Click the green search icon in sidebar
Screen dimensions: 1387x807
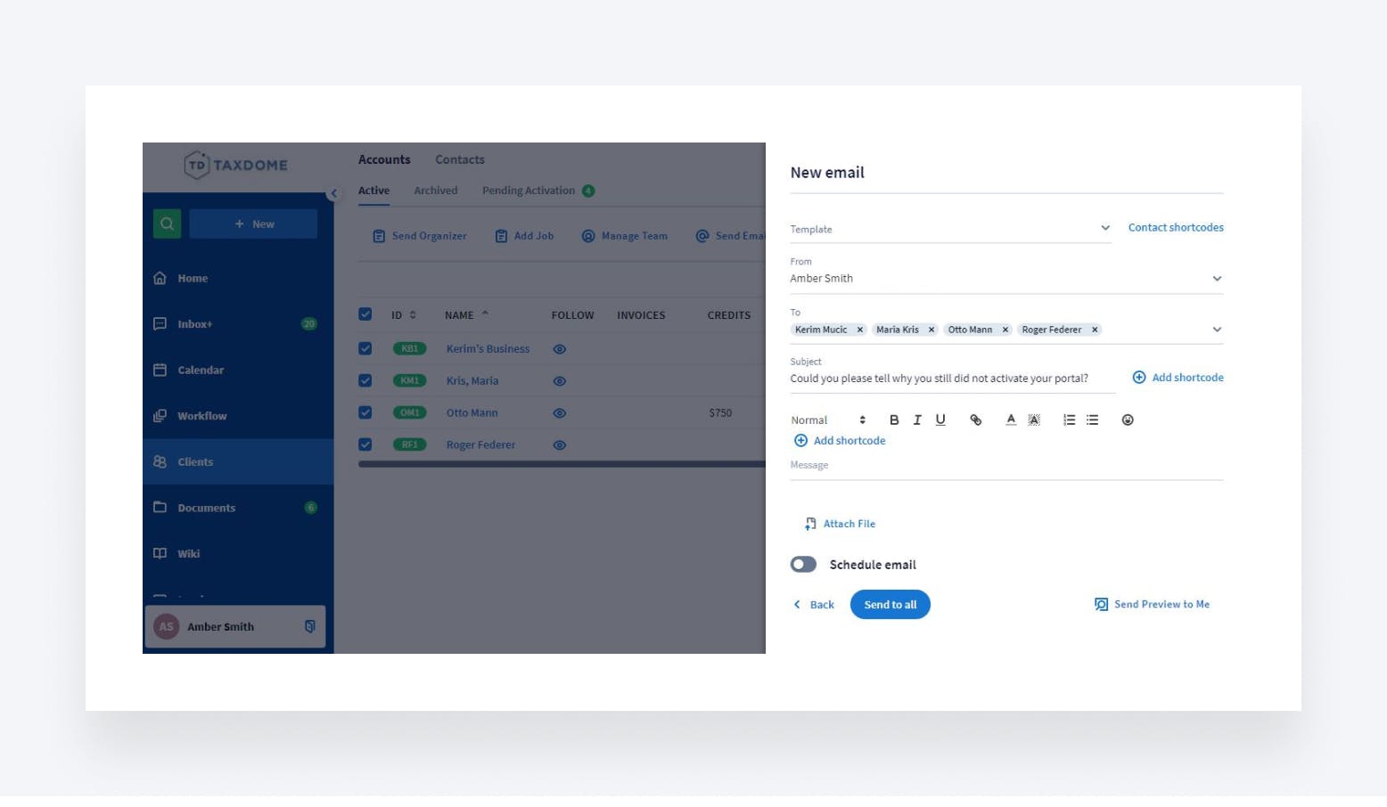point(167,224)
